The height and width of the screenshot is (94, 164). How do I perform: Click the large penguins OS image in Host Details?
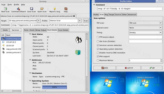coord(78,40)
